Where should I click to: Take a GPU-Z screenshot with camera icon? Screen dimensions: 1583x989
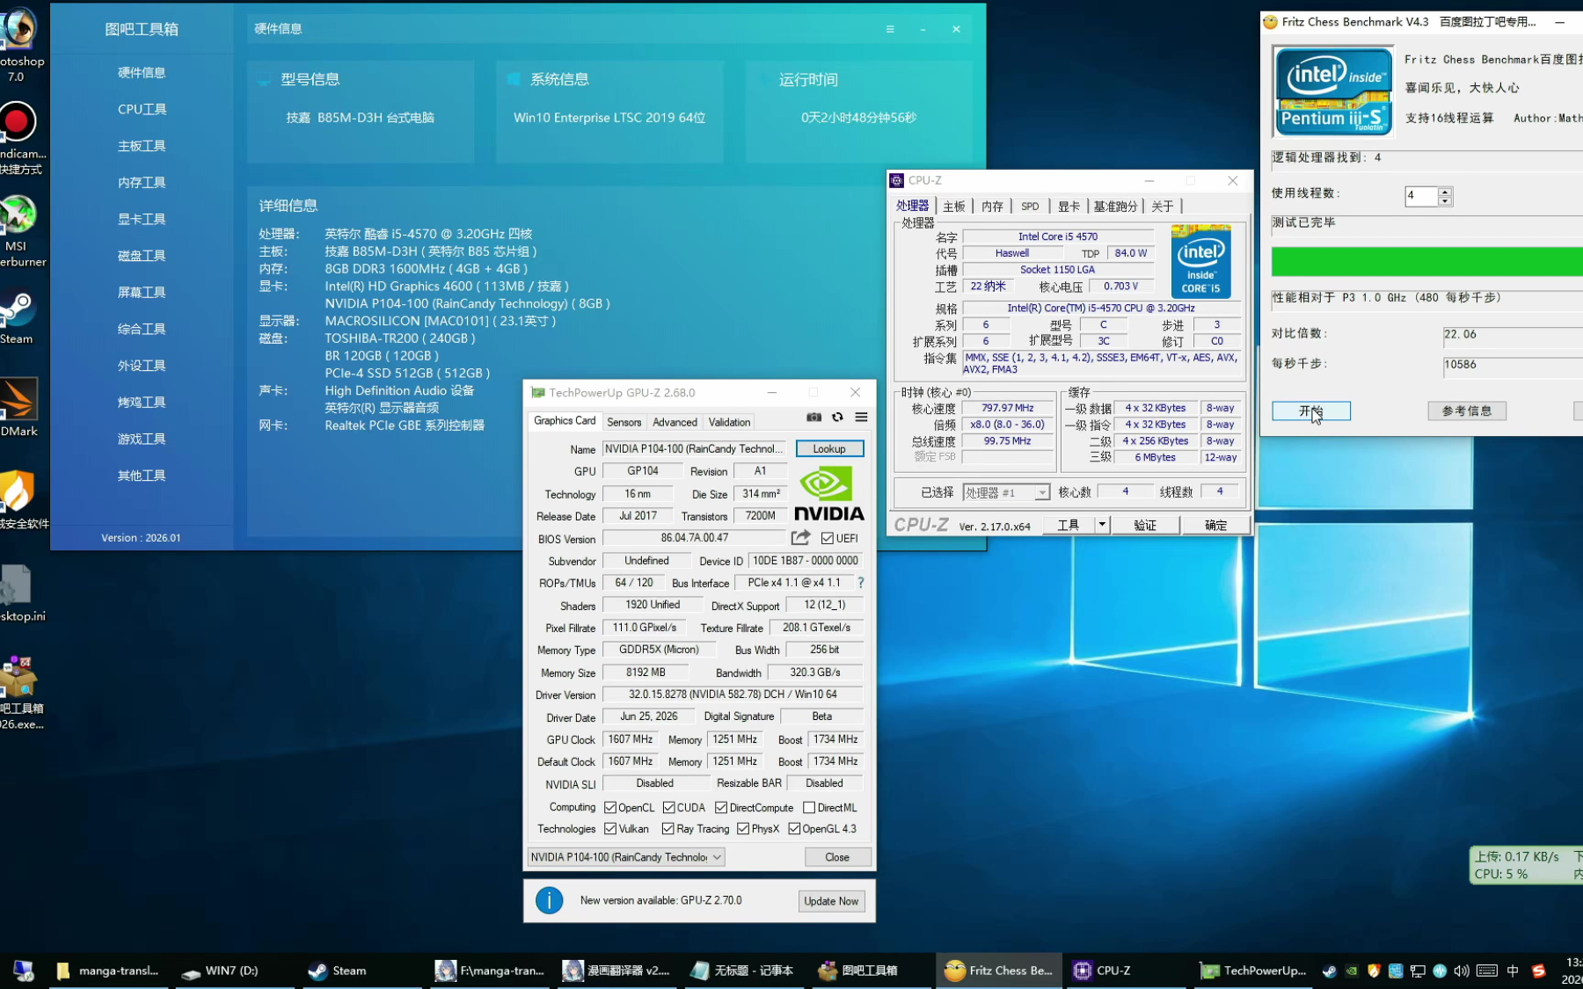(x=813, y=418)
